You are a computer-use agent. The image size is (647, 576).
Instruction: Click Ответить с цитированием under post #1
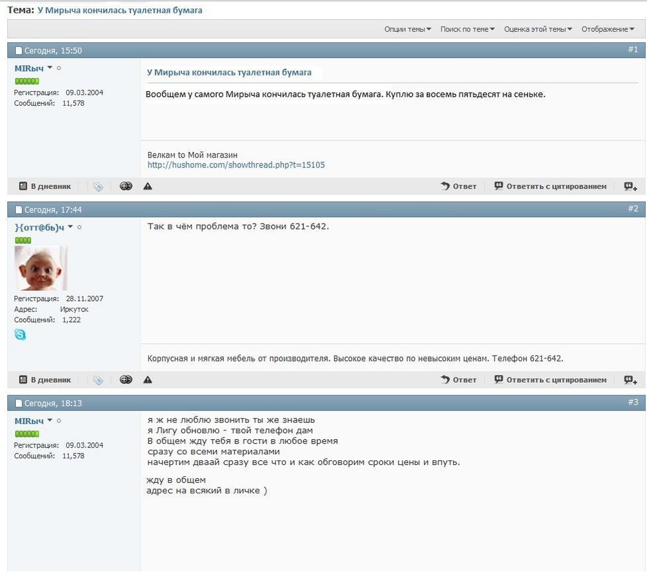tap(550, 186)
